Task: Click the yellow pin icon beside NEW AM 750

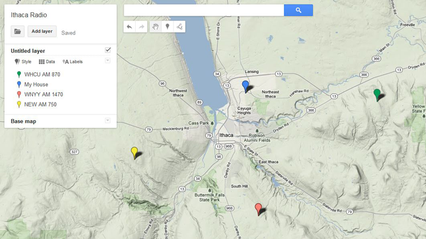Action: [x=19, y=104]
